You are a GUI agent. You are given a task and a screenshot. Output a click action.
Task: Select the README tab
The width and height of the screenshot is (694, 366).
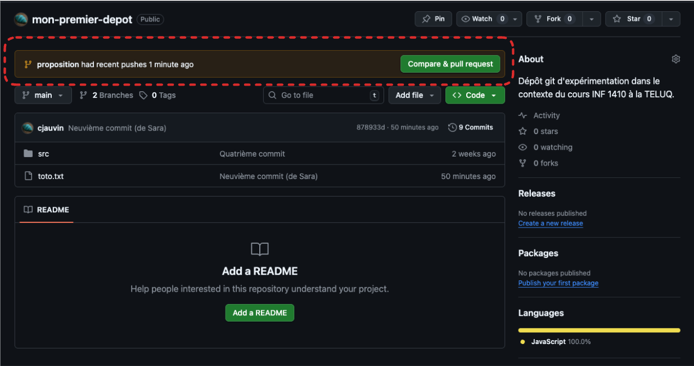pyautogui.click(x=47, y=210)
